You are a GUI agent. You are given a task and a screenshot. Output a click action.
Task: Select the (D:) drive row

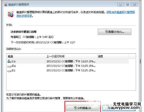(x=68, y=66)
